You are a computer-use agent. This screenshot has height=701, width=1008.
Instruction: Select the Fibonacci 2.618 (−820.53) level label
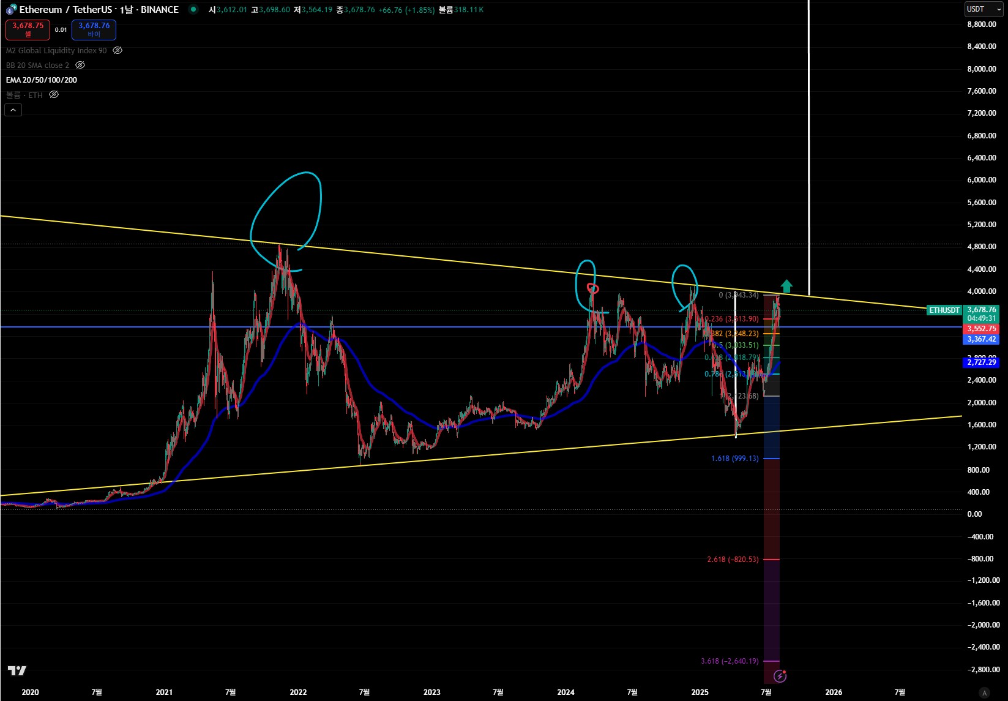pos(733,559)
